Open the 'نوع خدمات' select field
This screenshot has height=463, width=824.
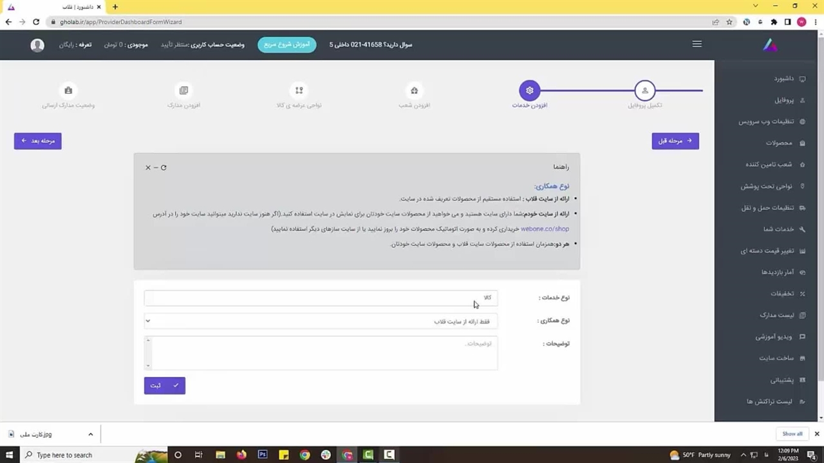pos(321,298)
